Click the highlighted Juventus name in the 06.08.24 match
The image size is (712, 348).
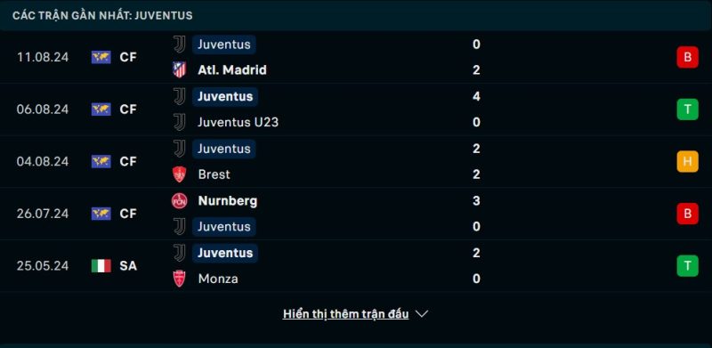pyautogui.click(x=225, y=96)
